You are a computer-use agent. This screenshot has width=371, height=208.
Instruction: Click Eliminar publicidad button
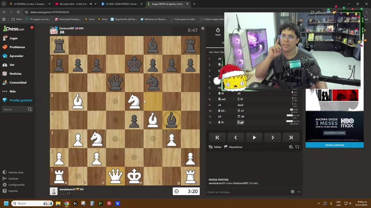[x=334, y=145]
